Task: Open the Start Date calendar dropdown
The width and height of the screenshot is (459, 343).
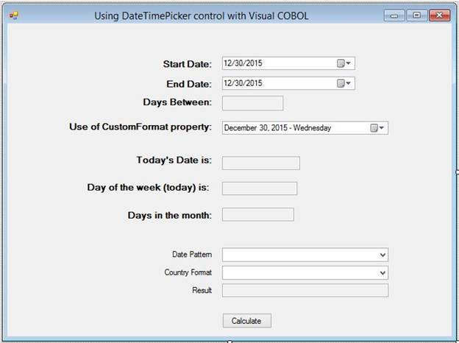Action: [x=344, y=64]
